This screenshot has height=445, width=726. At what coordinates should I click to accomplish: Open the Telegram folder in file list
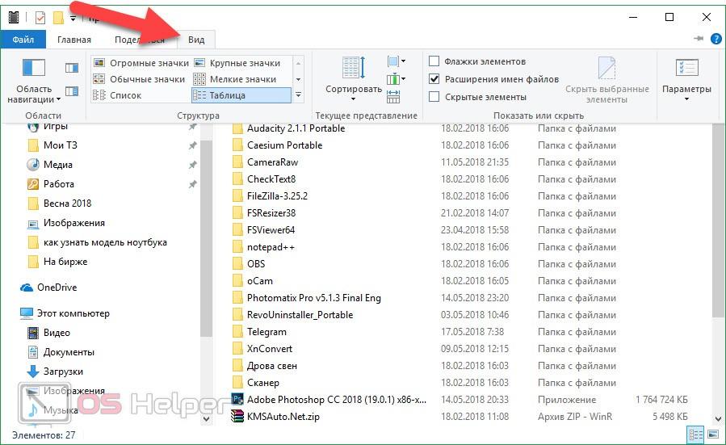[266, 332]
